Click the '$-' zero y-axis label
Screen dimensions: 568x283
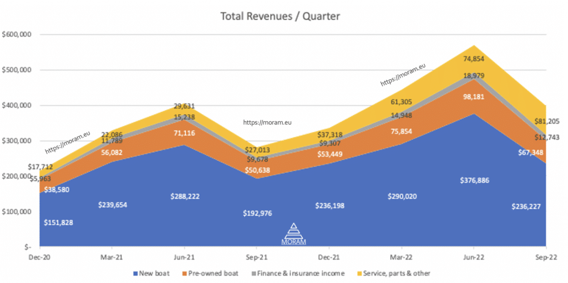27,247
